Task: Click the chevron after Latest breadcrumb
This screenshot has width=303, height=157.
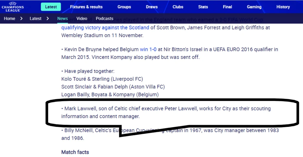Action: (48, 19)
